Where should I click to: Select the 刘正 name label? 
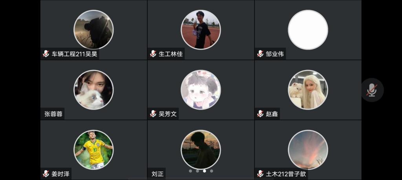[x=157, y=174]
